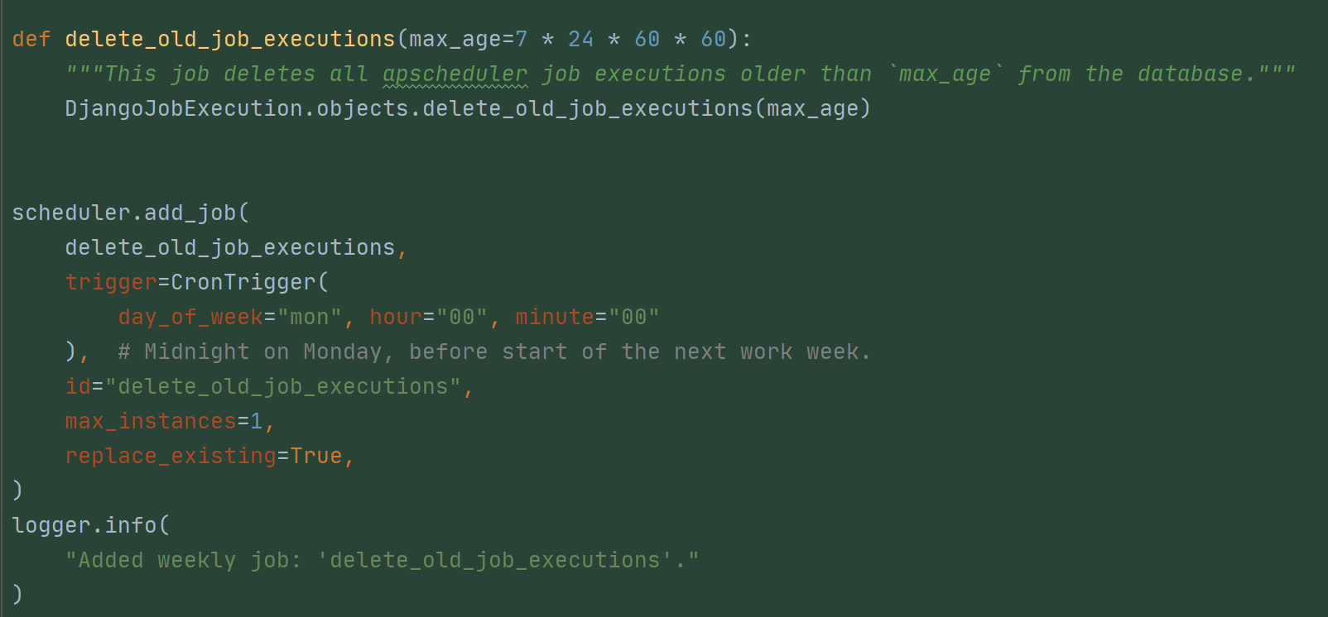Image resolution: width=1328 pixels, height=617 pixels.
Task: Place cursor on DjangoJobExecution class reference
Action: tap(184, 108)
